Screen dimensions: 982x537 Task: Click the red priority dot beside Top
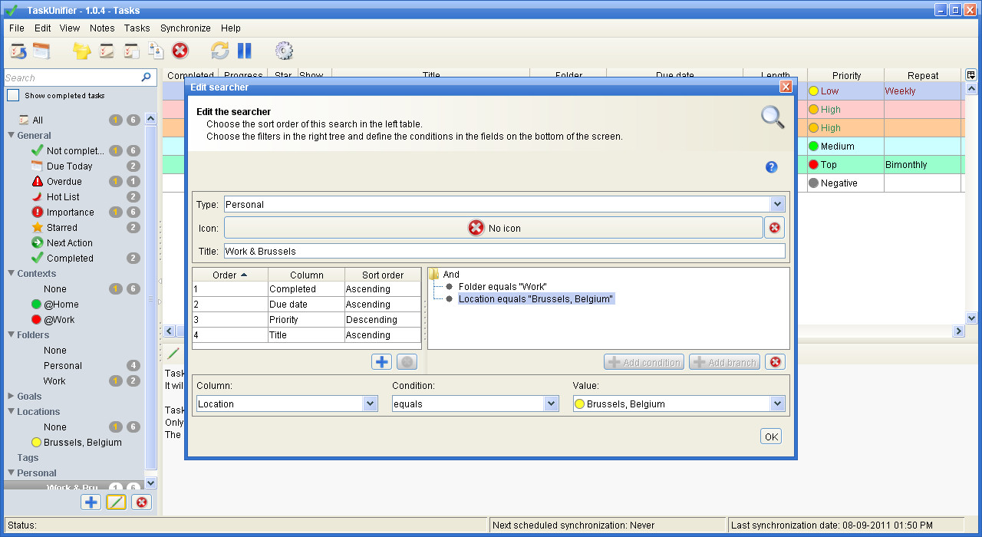click(813, 165)
